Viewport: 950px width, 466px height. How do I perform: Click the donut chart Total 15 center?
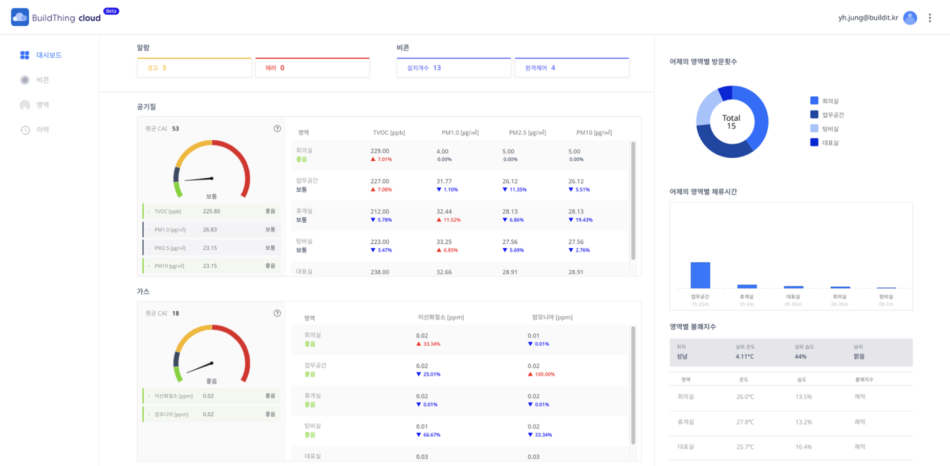(x=731, y=122)
